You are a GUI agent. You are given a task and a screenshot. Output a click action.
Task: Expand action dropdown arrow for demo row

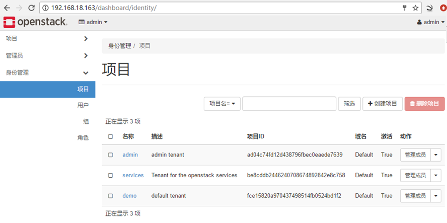coord(436,196)
